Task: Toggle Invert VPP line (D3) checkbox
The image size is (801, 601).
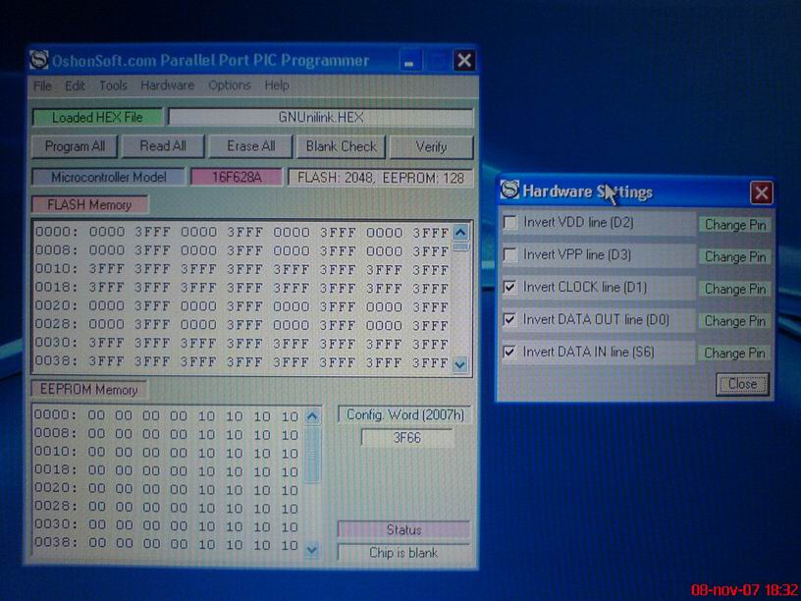Action: 510,254
